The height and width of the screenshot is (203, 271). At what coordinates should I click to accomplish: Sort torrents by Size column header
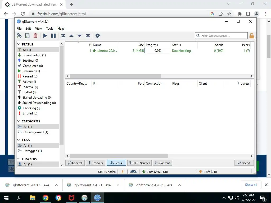(x=141, y=45)
